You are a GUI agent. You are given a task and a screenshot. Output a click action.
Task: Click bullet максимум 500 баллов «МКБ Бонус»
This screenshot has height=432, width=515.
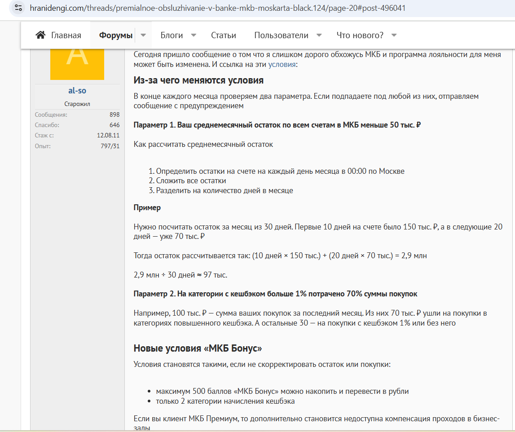[282, 391]
